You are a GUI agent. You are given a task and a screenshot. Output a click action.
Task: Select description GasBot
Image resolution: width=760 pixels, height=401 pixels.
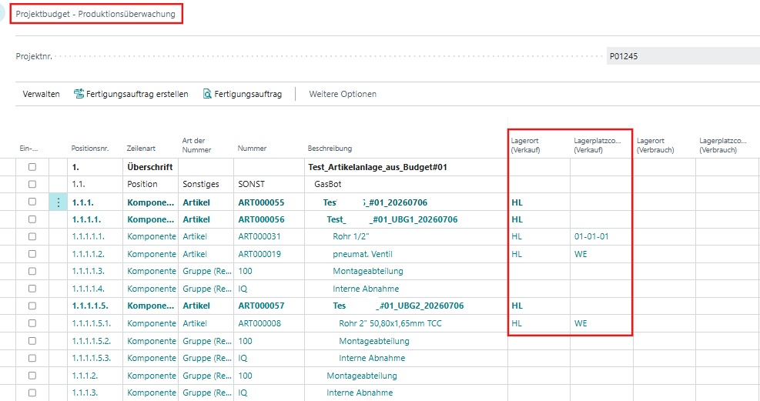pos(328,184)
